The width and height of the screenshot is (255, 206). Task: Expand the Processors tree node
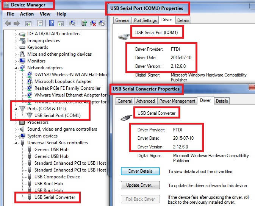coord(16,123)
